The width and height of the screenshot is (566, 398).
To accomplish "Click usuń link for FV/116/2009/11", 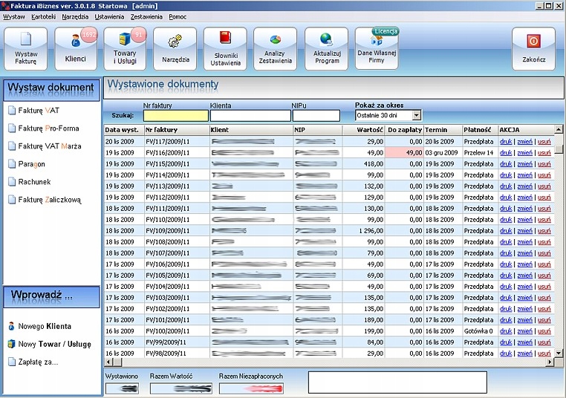I will pos(544,152).
